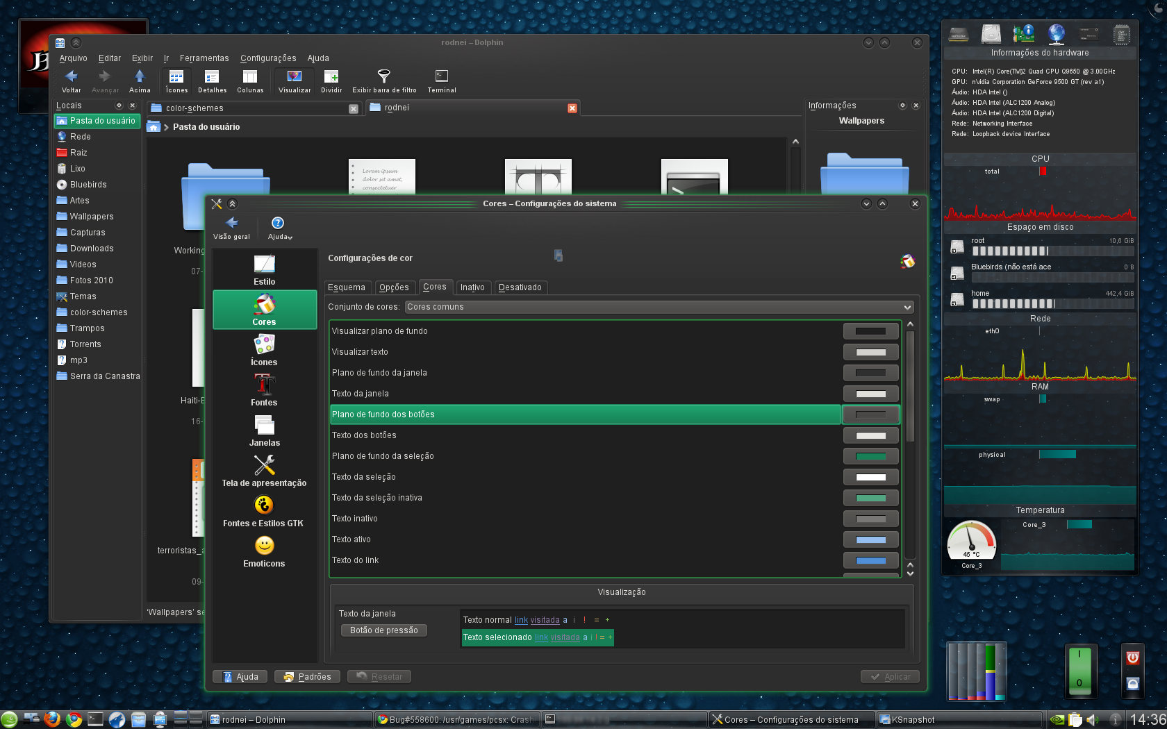Click Dolphin's Dividir split view icon
The image size is (1167, 729).
click(x=331, y=81)
